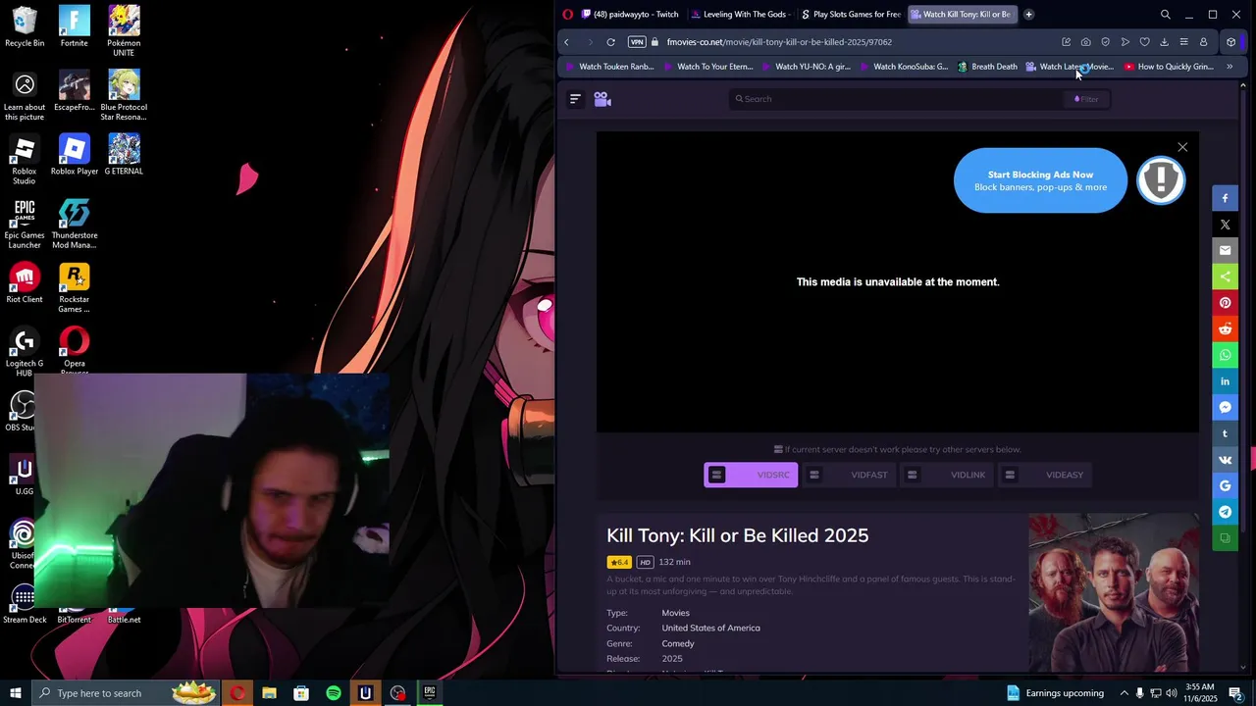This screenshot has width=1256, height=706.
Task: Open the fmovies site hamburger menu
Action: [x=575, y=99]
